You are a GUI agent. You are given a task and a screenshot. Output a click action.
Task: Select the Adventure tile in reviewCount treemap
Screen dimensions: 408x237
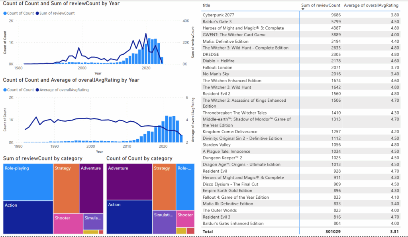[x=91, y=188]
